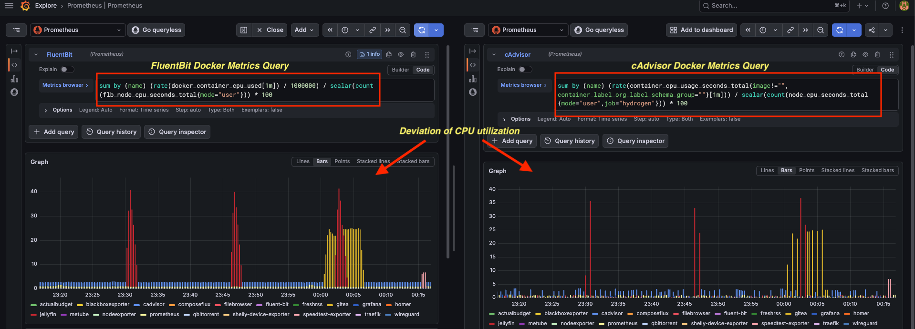Select Lines style in left graph
The width and height of the screenshot is (915, 329).
(x=302, y=162)
